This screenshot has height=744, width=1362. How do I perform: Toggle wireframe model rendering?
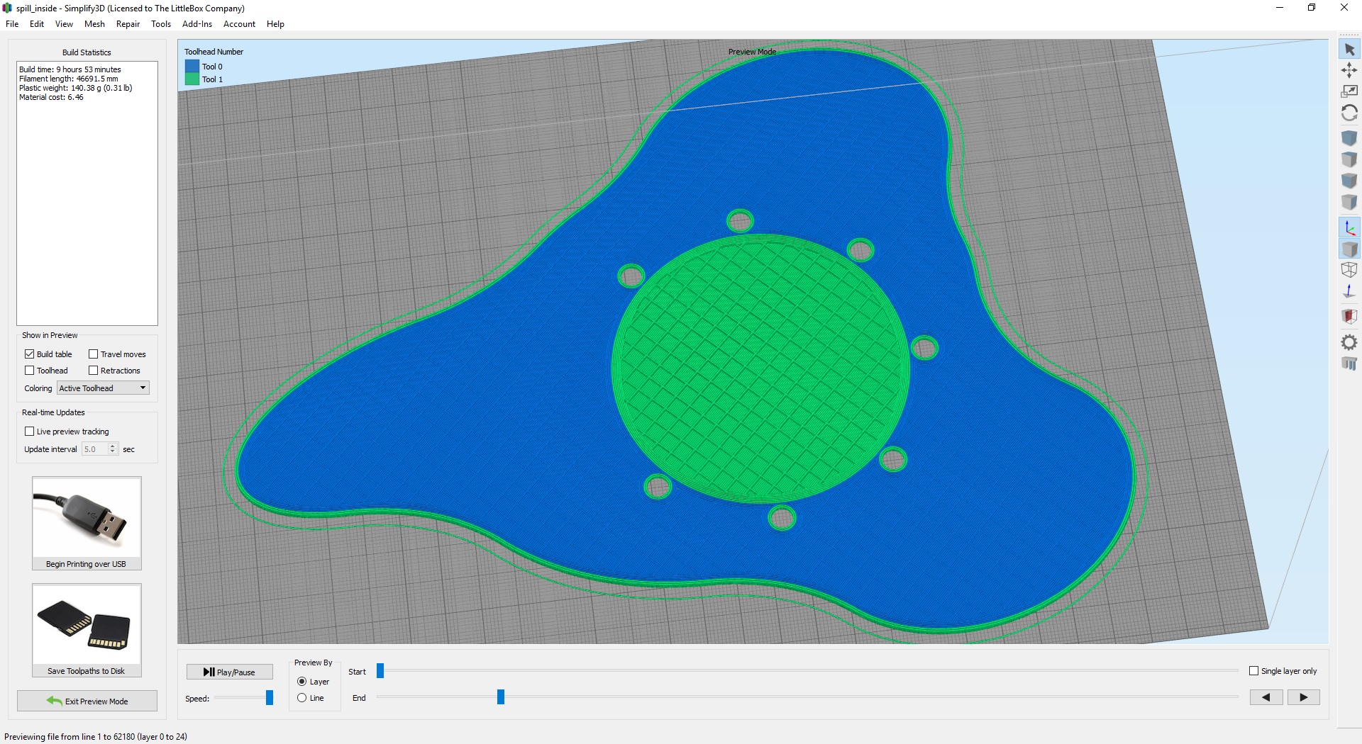1349,270
